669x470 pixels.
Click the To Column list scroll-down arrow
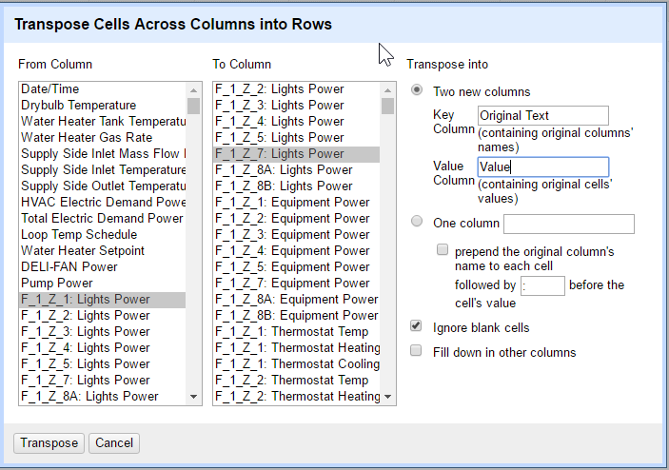click(387, 397)
